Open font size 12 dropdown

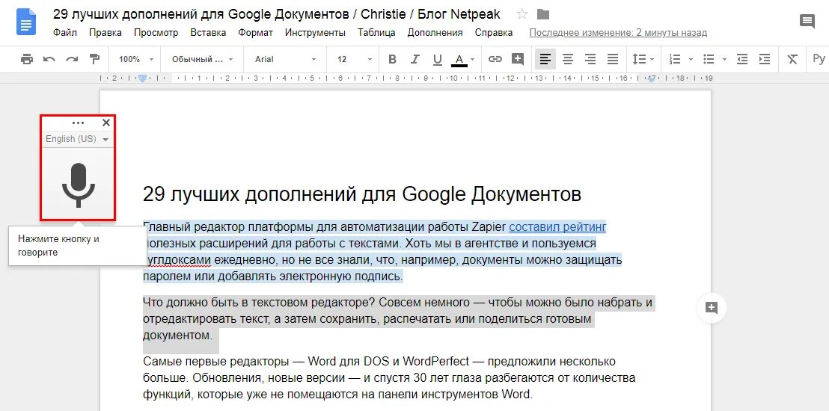click(x=355, y=59)
